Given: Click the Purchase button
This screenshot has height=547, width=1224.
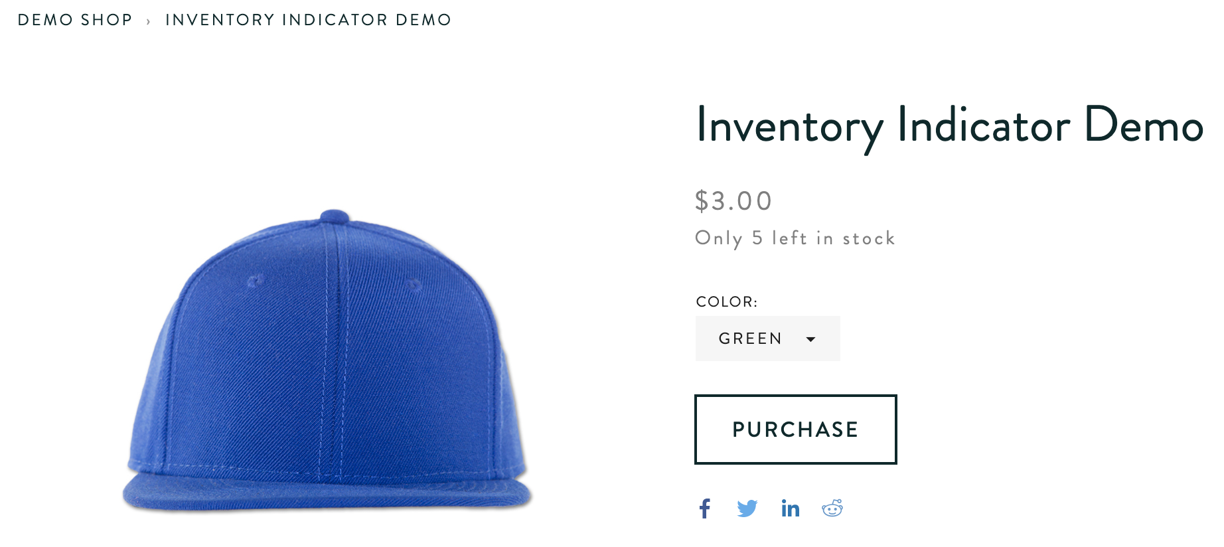Looking at the screenshot, I should 796,430.
